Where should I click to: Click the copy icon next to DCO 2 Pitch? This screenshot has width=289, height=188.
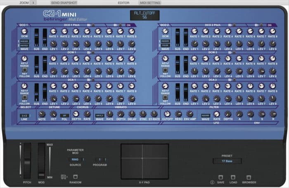click(x=230, y=25)
